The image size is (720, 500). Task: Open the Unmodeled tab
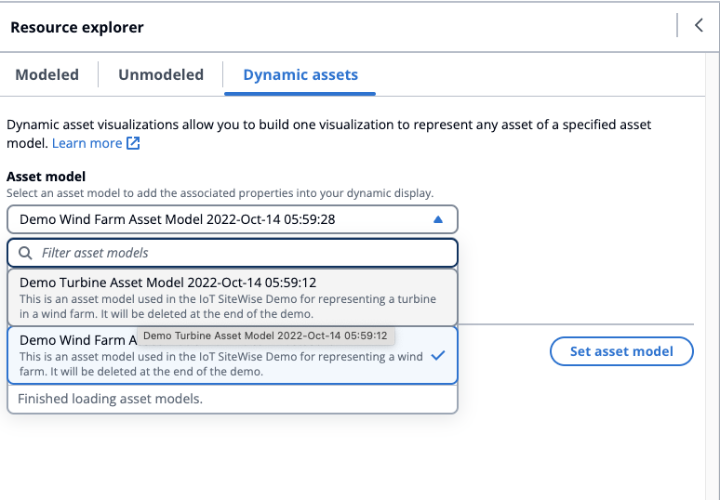click(161, 75)
